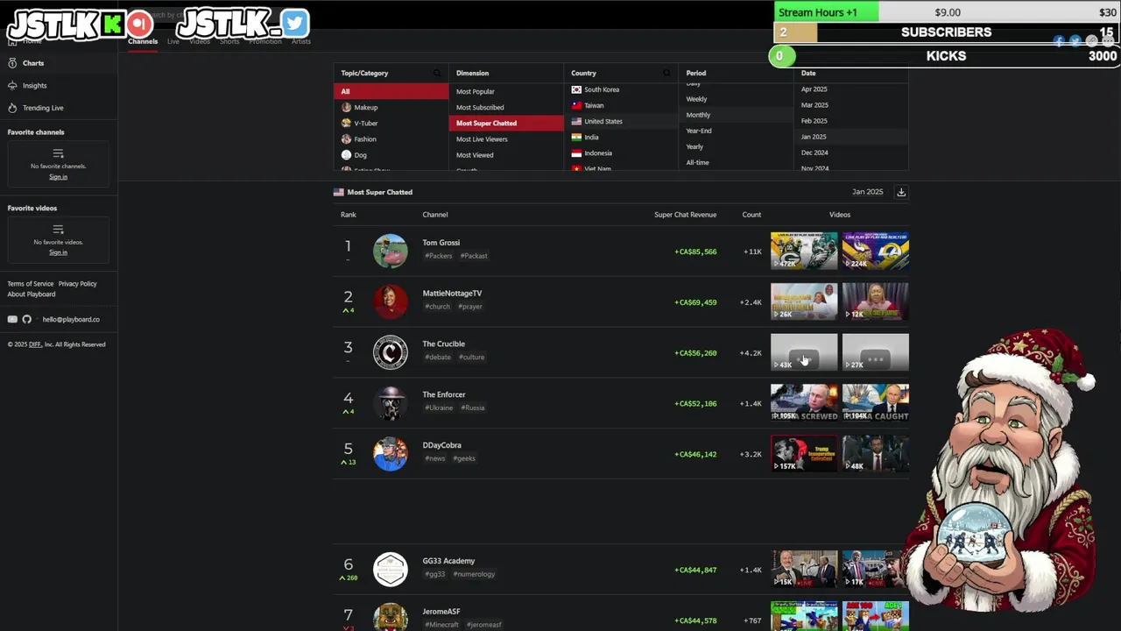Click the #numerology hashtag
1121x631 pixels.
pos(474,575)
